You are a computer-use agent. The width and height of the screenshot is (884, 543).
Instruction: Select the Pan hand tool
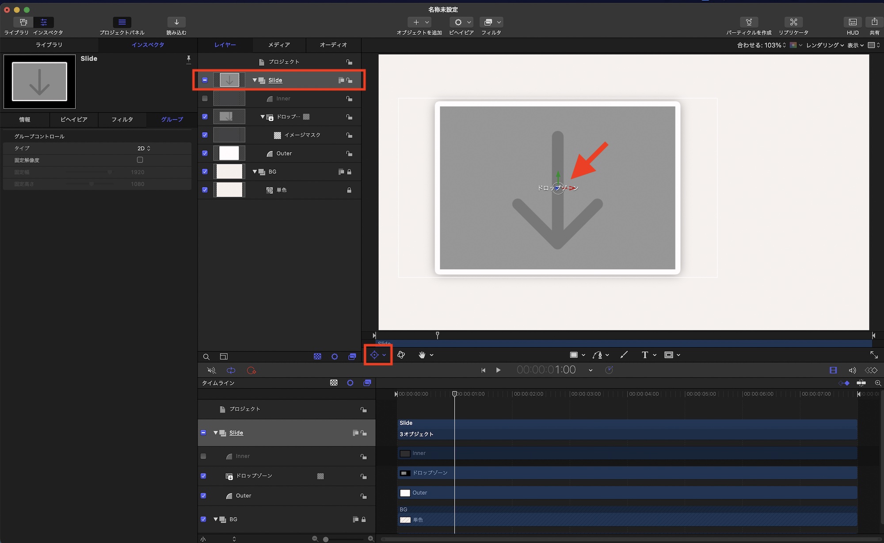(422, 355)
